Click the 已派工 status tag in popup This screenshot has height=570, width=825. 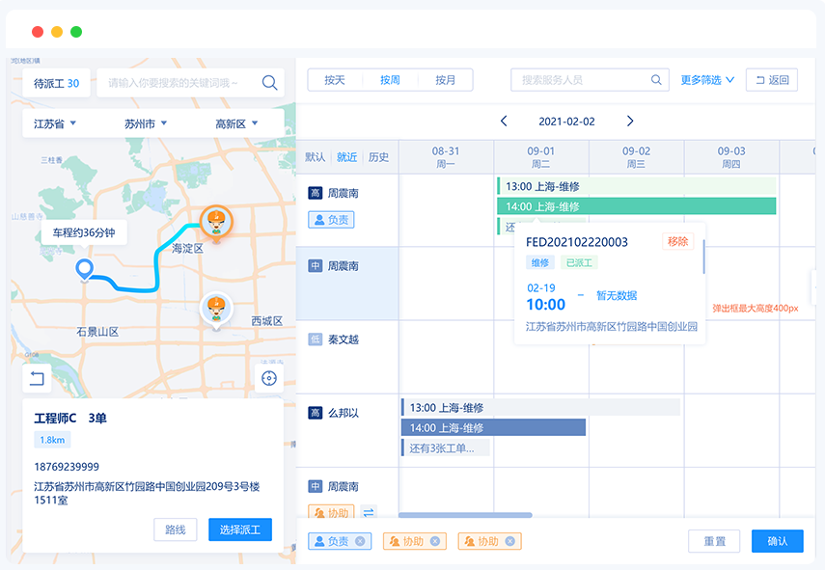579,262
